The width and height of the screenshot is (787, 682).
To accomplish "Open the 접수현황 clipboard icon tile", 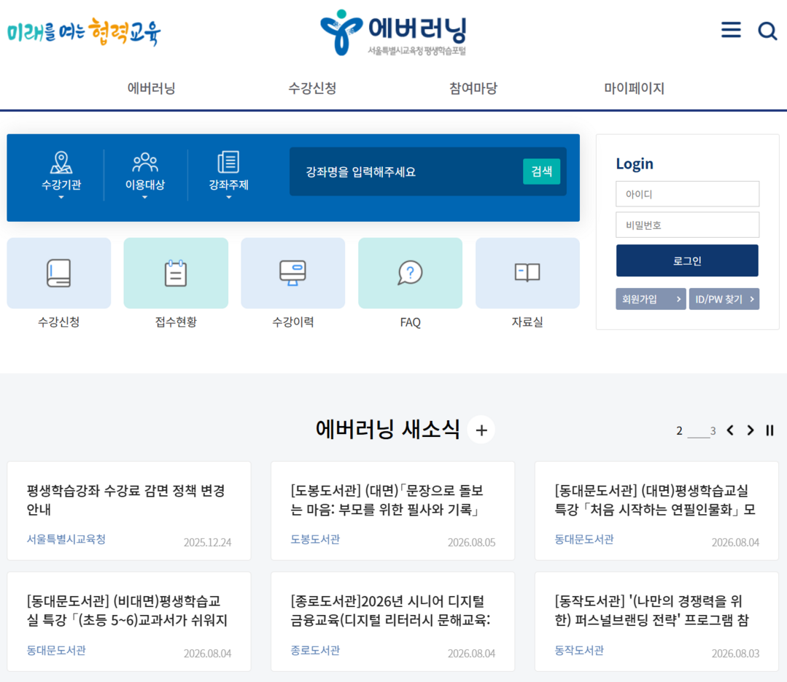I will point(176,273).
